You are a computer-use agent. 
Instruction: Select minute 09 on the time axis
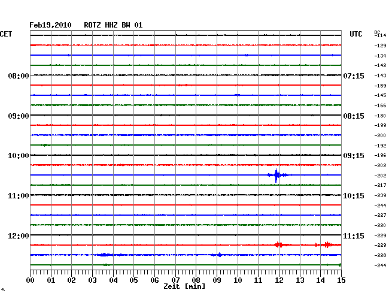click(217, 280)
